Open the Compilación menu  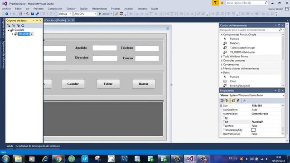(55, 9)
